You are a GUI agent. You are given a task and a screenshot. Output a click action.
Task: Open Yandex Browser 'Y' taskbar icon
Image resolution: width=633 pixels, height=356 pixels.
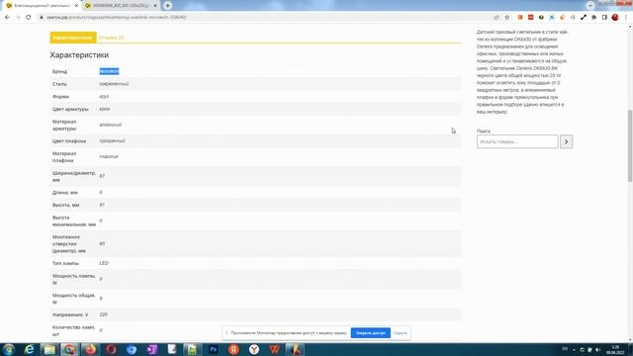pos(254,349)
